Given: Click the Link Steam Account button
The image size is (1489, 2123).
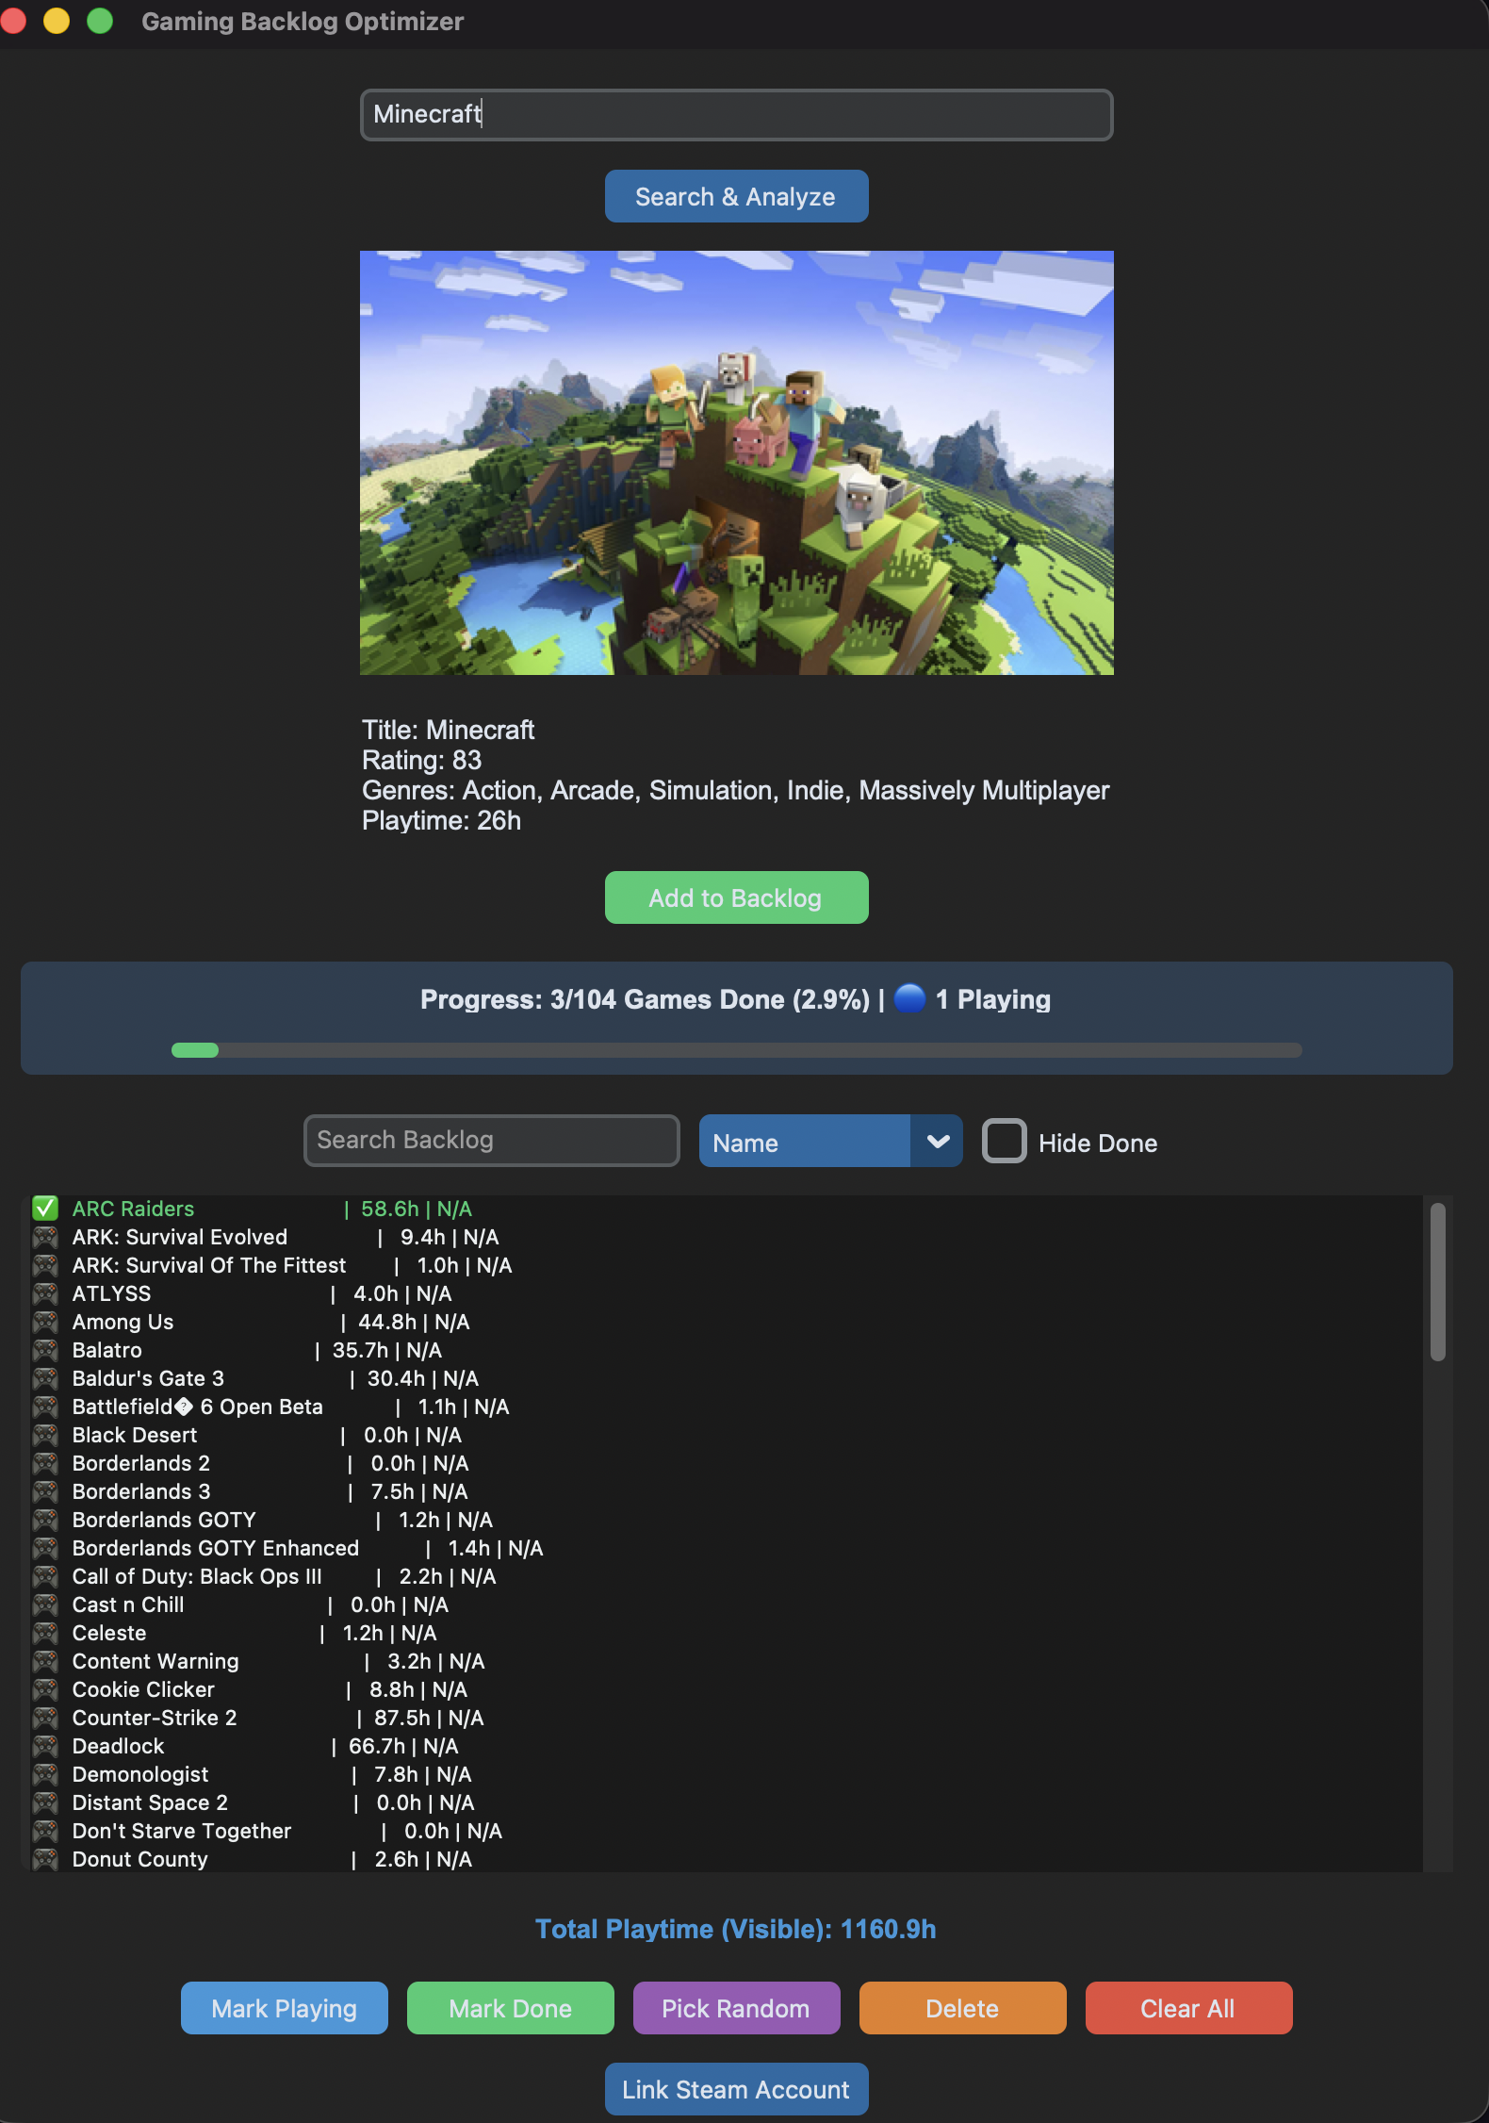Looking at the screenshot, I should [x=736, y=2089].
